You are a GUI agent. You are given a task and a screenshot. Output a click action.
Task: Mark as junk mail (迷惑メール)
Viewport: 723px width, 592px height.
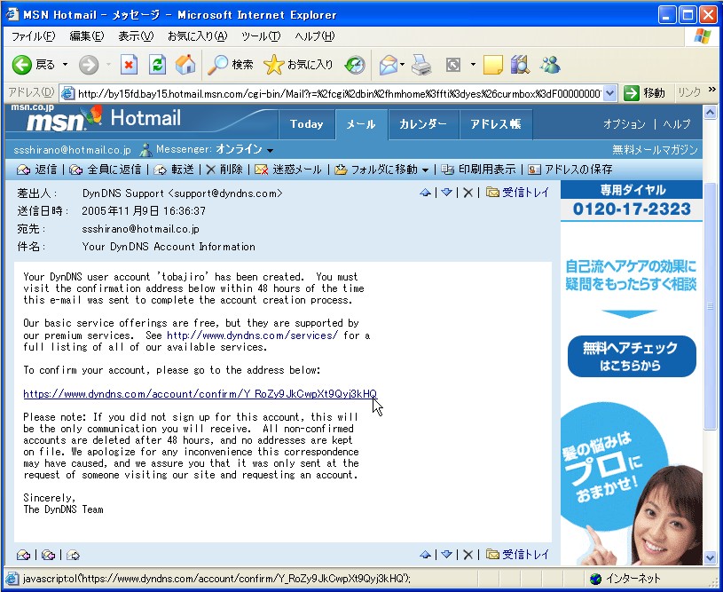tap(288, 170)
